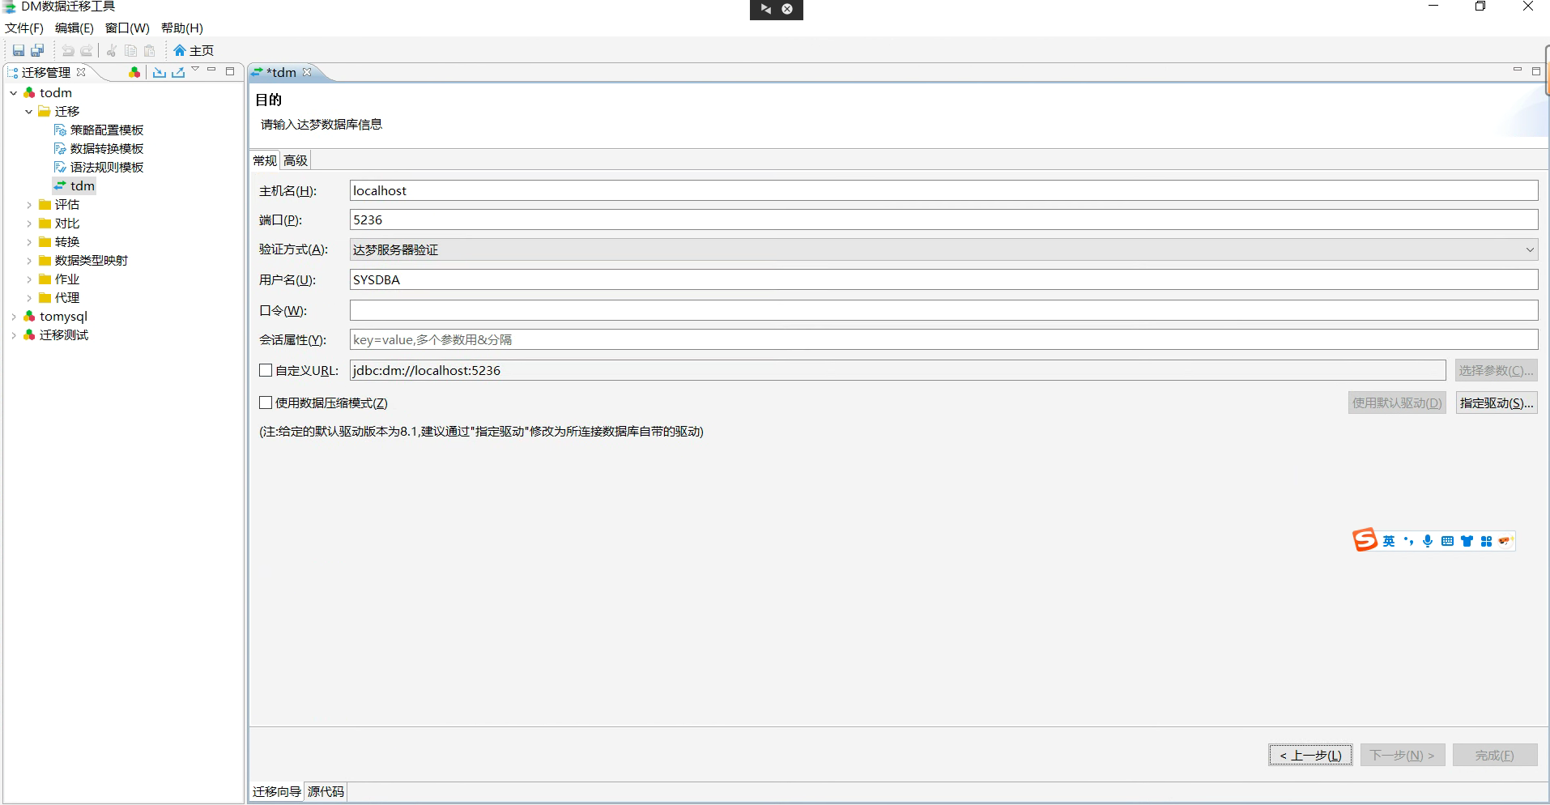Enable 使用数据压缩模式 checkbox
The image size is (1550, 805).
coord(265,402)
